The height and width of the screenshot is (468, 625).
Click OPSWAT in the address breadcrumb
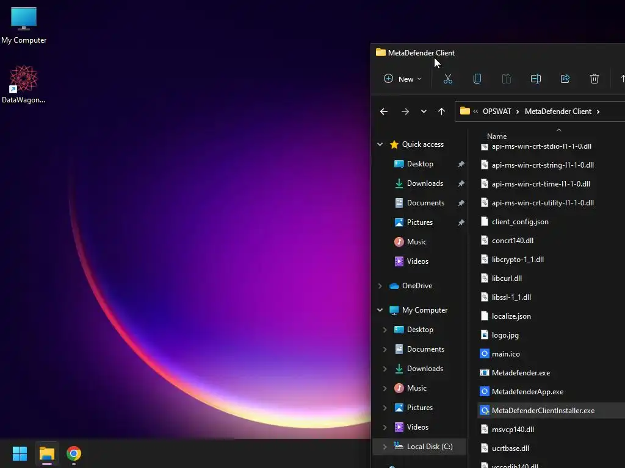tap(497, 112)
